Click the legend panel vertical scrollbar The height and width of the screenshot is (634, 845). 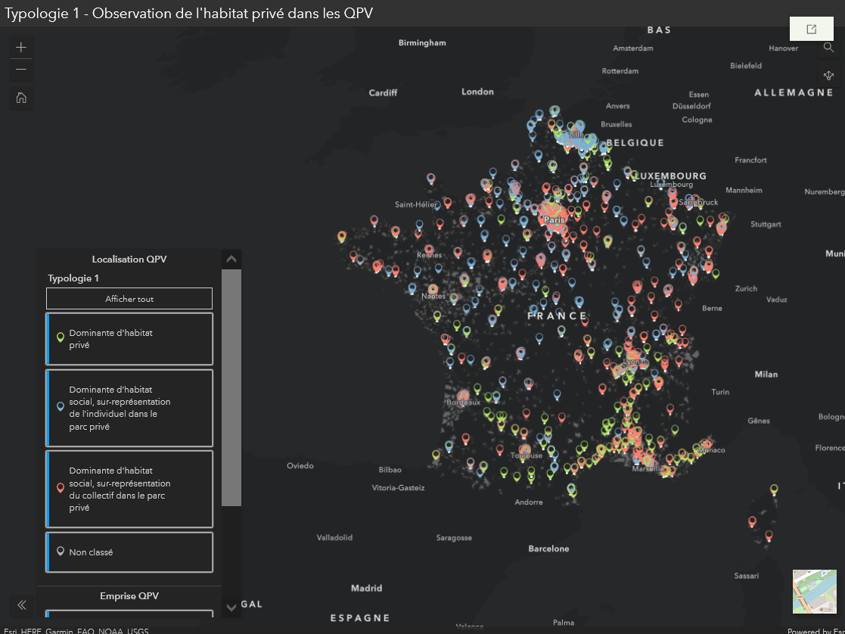231,387
